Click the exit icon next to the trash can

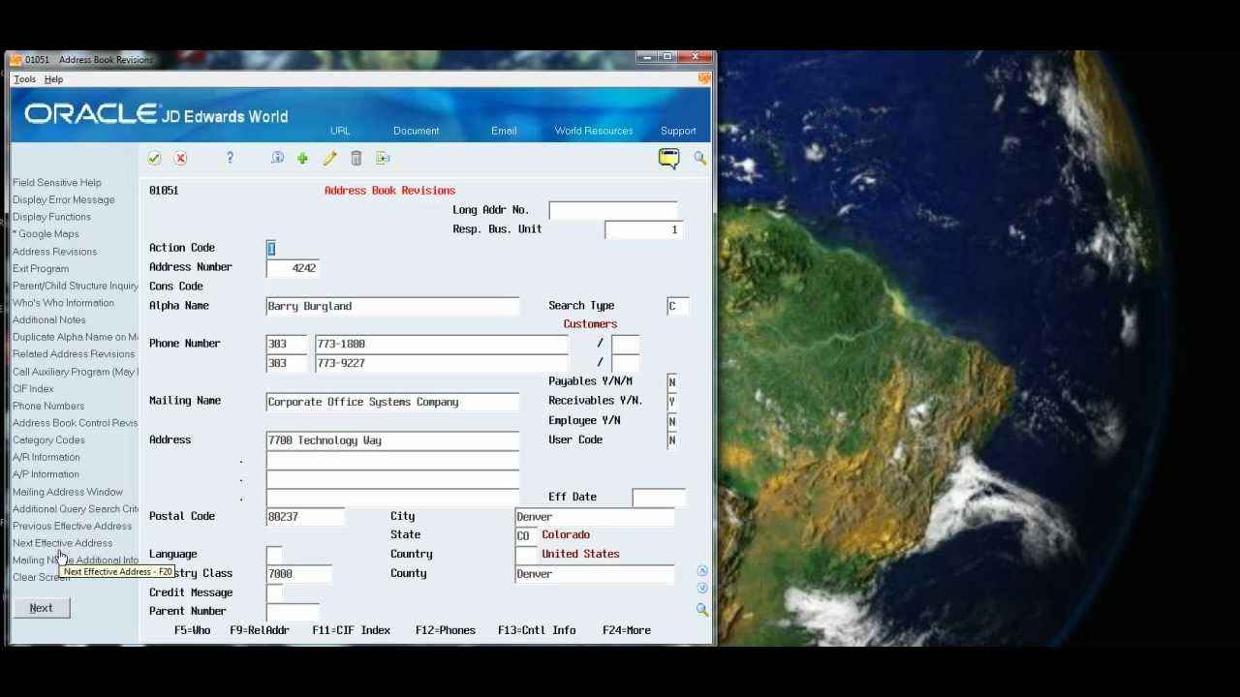(x=383, y=158)
